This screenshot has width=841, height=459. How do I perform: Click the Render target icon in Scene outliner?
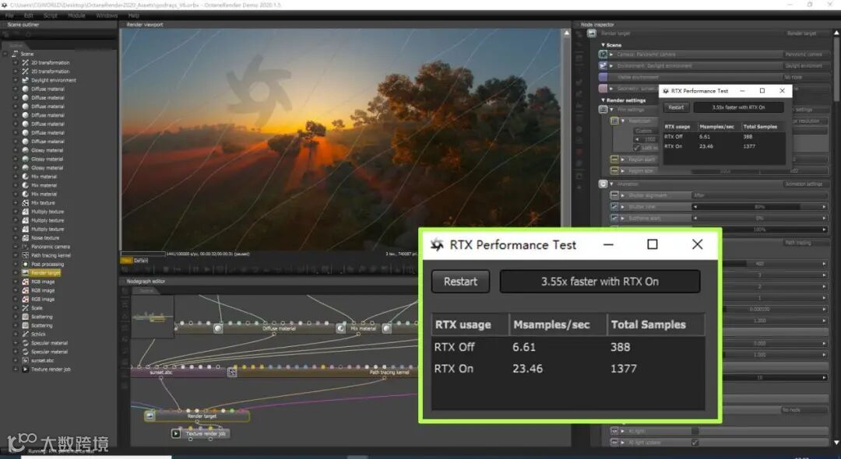click(25, 272)
